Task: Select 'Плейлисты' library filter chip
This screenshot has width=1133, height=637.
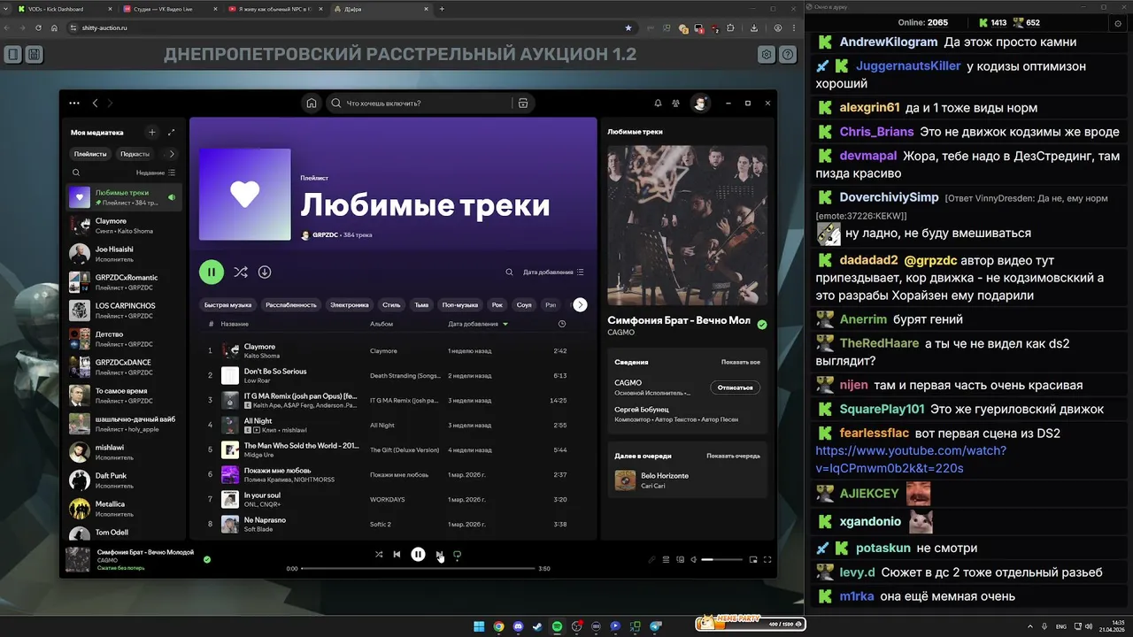Action: (90, 154)
